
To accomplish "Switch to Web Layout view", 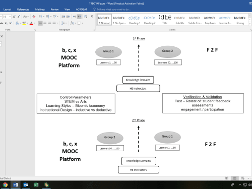I will (x=242, y=178).
